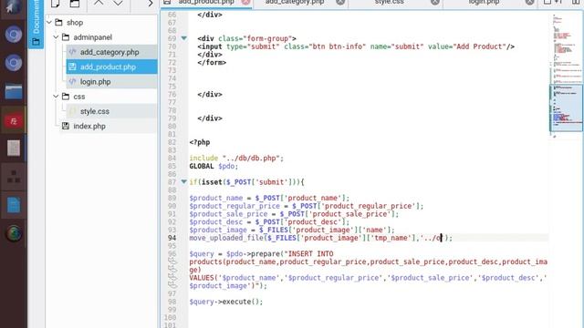Collapse the shop folder in the tree
Screen dimensions: 584x328
pyautogui.click(x=49, y=23)
